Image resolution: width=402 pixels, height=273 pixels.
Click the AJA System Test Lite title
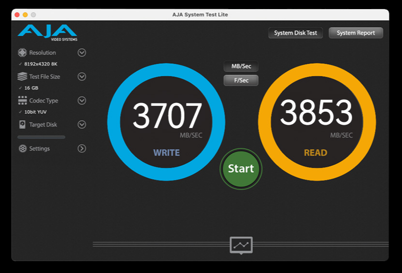200,15
